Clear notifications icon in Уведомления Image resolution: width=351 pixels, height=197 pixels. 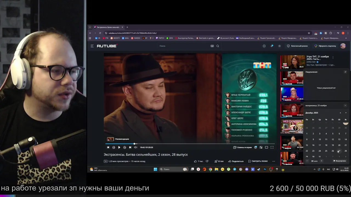[345, 72]
